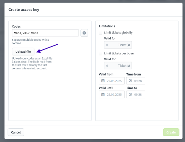Click clock icon in Time to field
Image resolution: width=185 pixels, height=142 pixels.
(130, 94)
